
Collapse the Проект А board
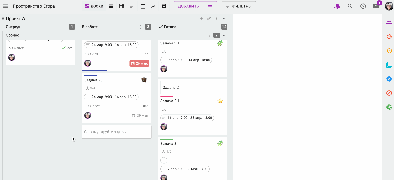(x=224, y=18)
